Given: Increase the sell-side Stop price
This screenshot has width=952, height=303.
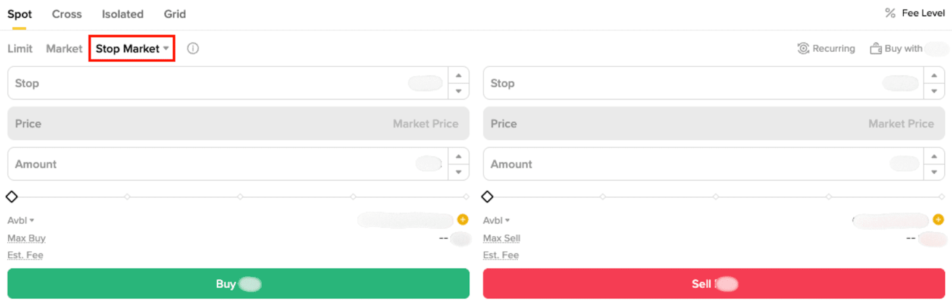Looking at the screenshot, I should pos(934,76).
